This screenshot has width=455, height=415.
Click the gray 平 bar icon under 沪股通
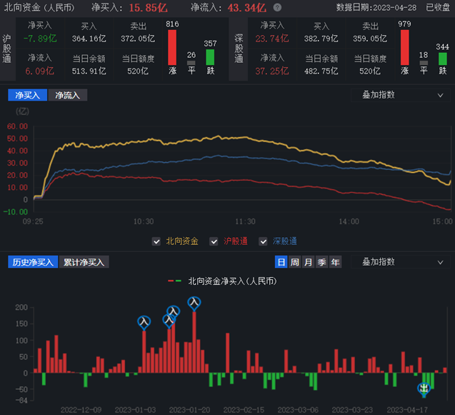click(191, 63)
